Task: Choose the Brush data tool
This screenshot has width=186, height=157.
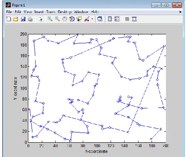Action: (x=87, y=19)
